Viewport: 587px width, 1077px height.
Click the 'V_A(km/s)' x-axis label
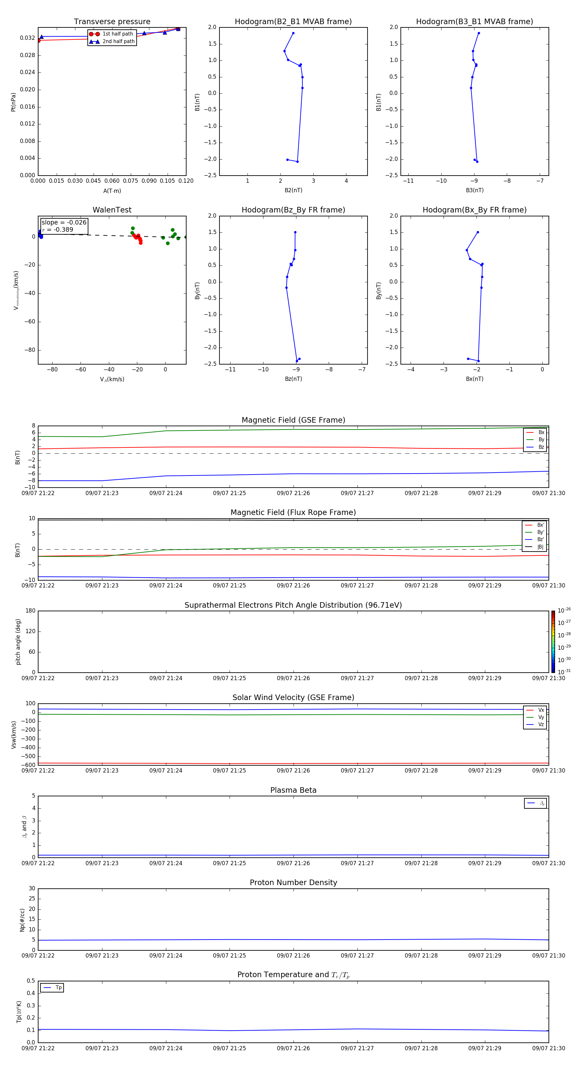point(112,379)
